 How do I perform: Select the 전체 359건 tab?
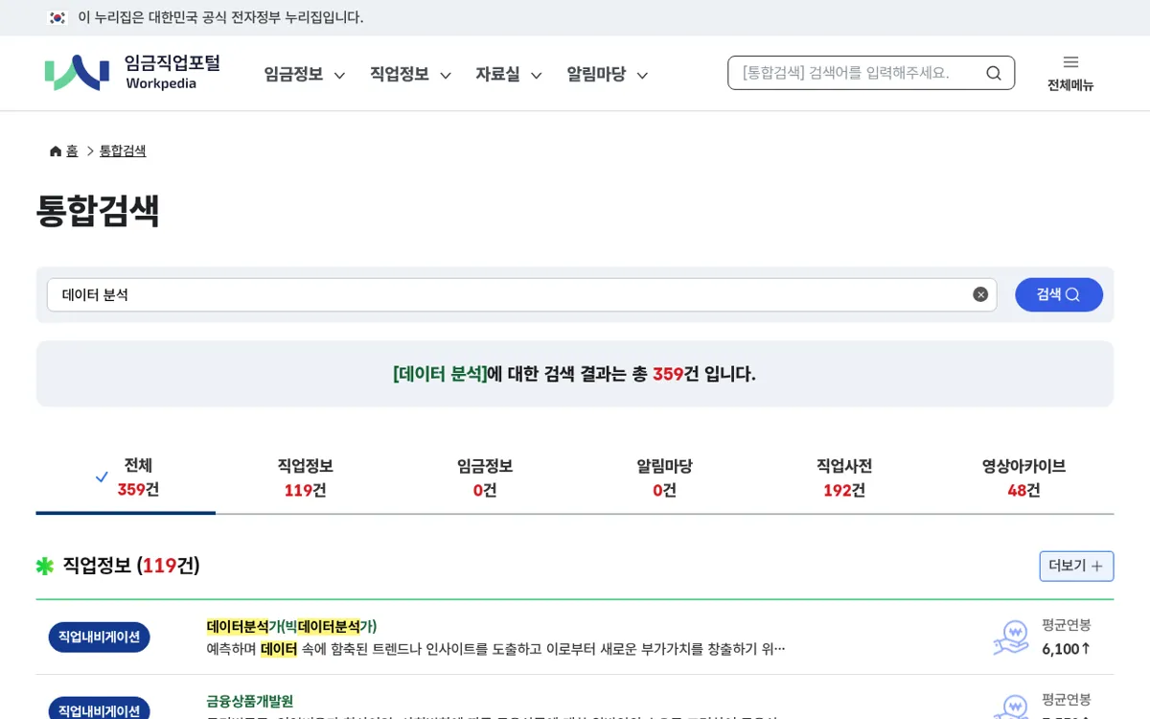coord(126,477)
